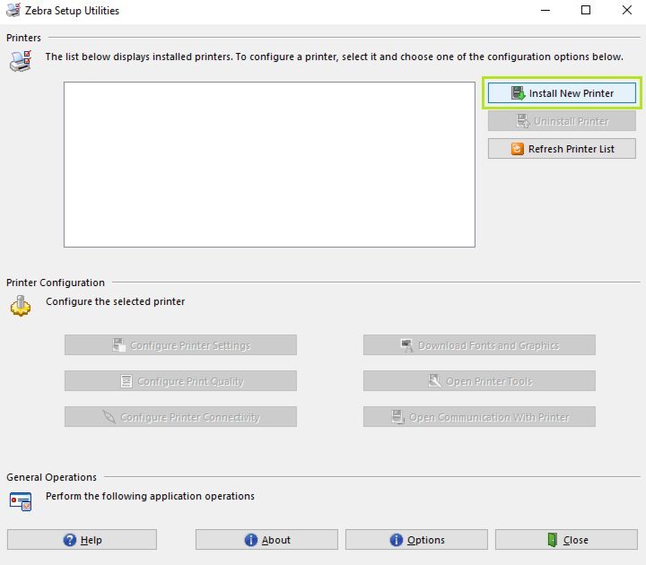Open the Options dialog

[416, 540]
